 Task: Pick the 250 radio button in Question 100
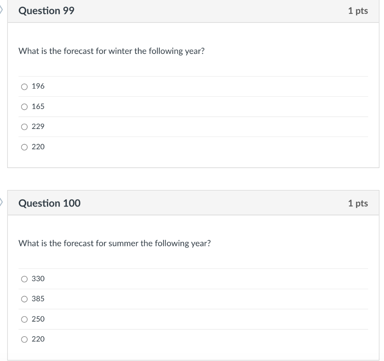24,319
